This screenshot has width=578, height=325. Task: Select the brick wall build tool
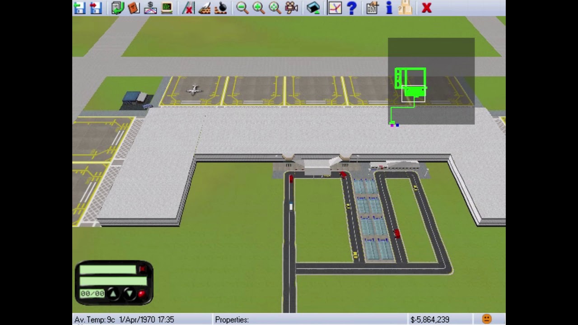205,8
